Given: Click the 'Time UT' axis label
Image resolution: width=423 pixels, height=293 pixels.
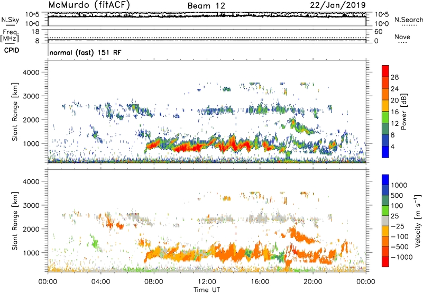Looking at the screenshot, I should [x=207, y=290].
